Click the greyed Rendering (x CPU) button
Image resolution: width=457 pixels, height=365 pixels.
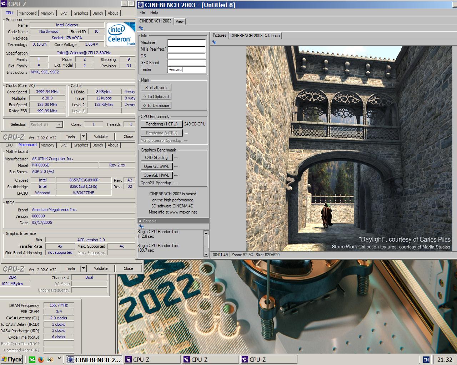tap(161, 133)
